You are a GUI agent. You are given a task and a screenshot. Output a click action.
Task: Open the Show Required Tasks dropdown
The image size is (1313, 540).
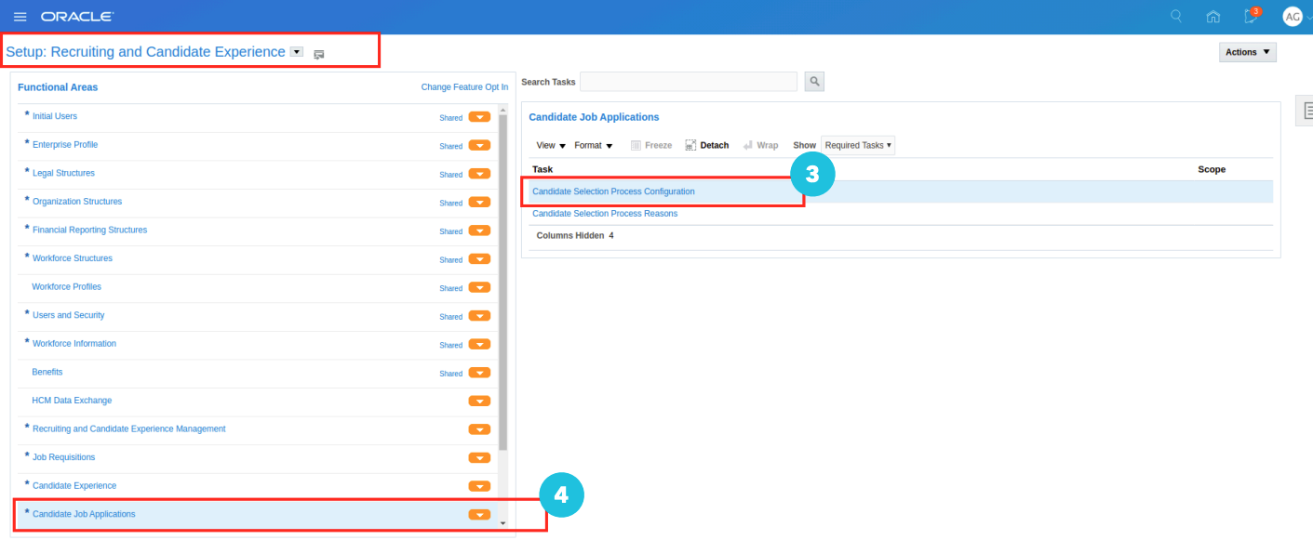click(858, 145)
